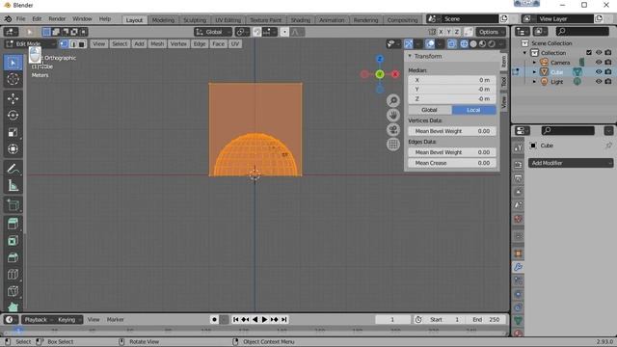Toggle auto keying record button
Screen dimensions: 617x347
coord(214,319)
